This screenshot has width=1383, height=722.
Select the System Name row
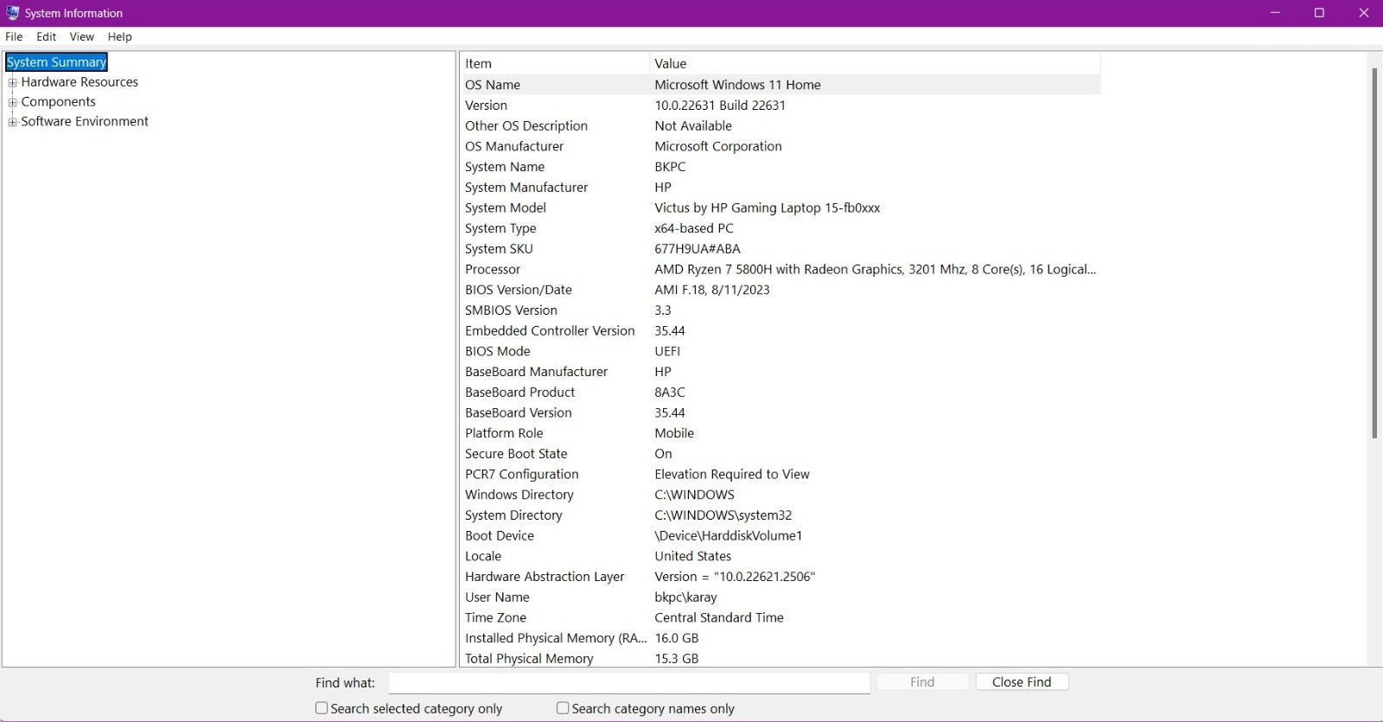tap(780, 167)
